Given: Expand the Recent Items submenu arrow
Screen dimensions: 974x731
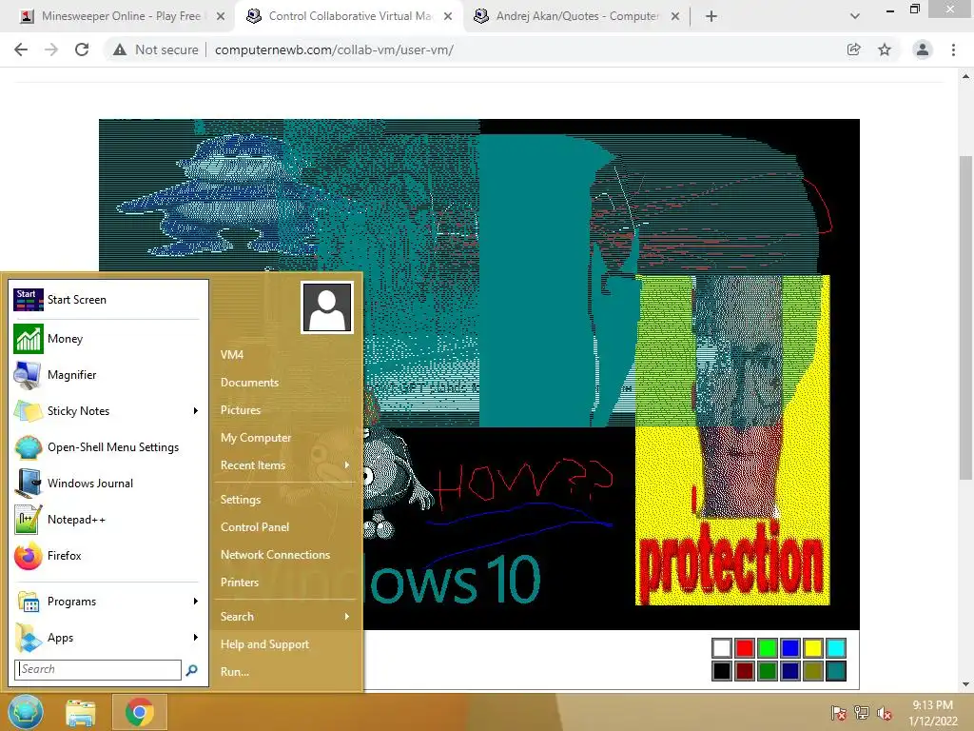Looking at the screenshot, I should click(346, 464).
